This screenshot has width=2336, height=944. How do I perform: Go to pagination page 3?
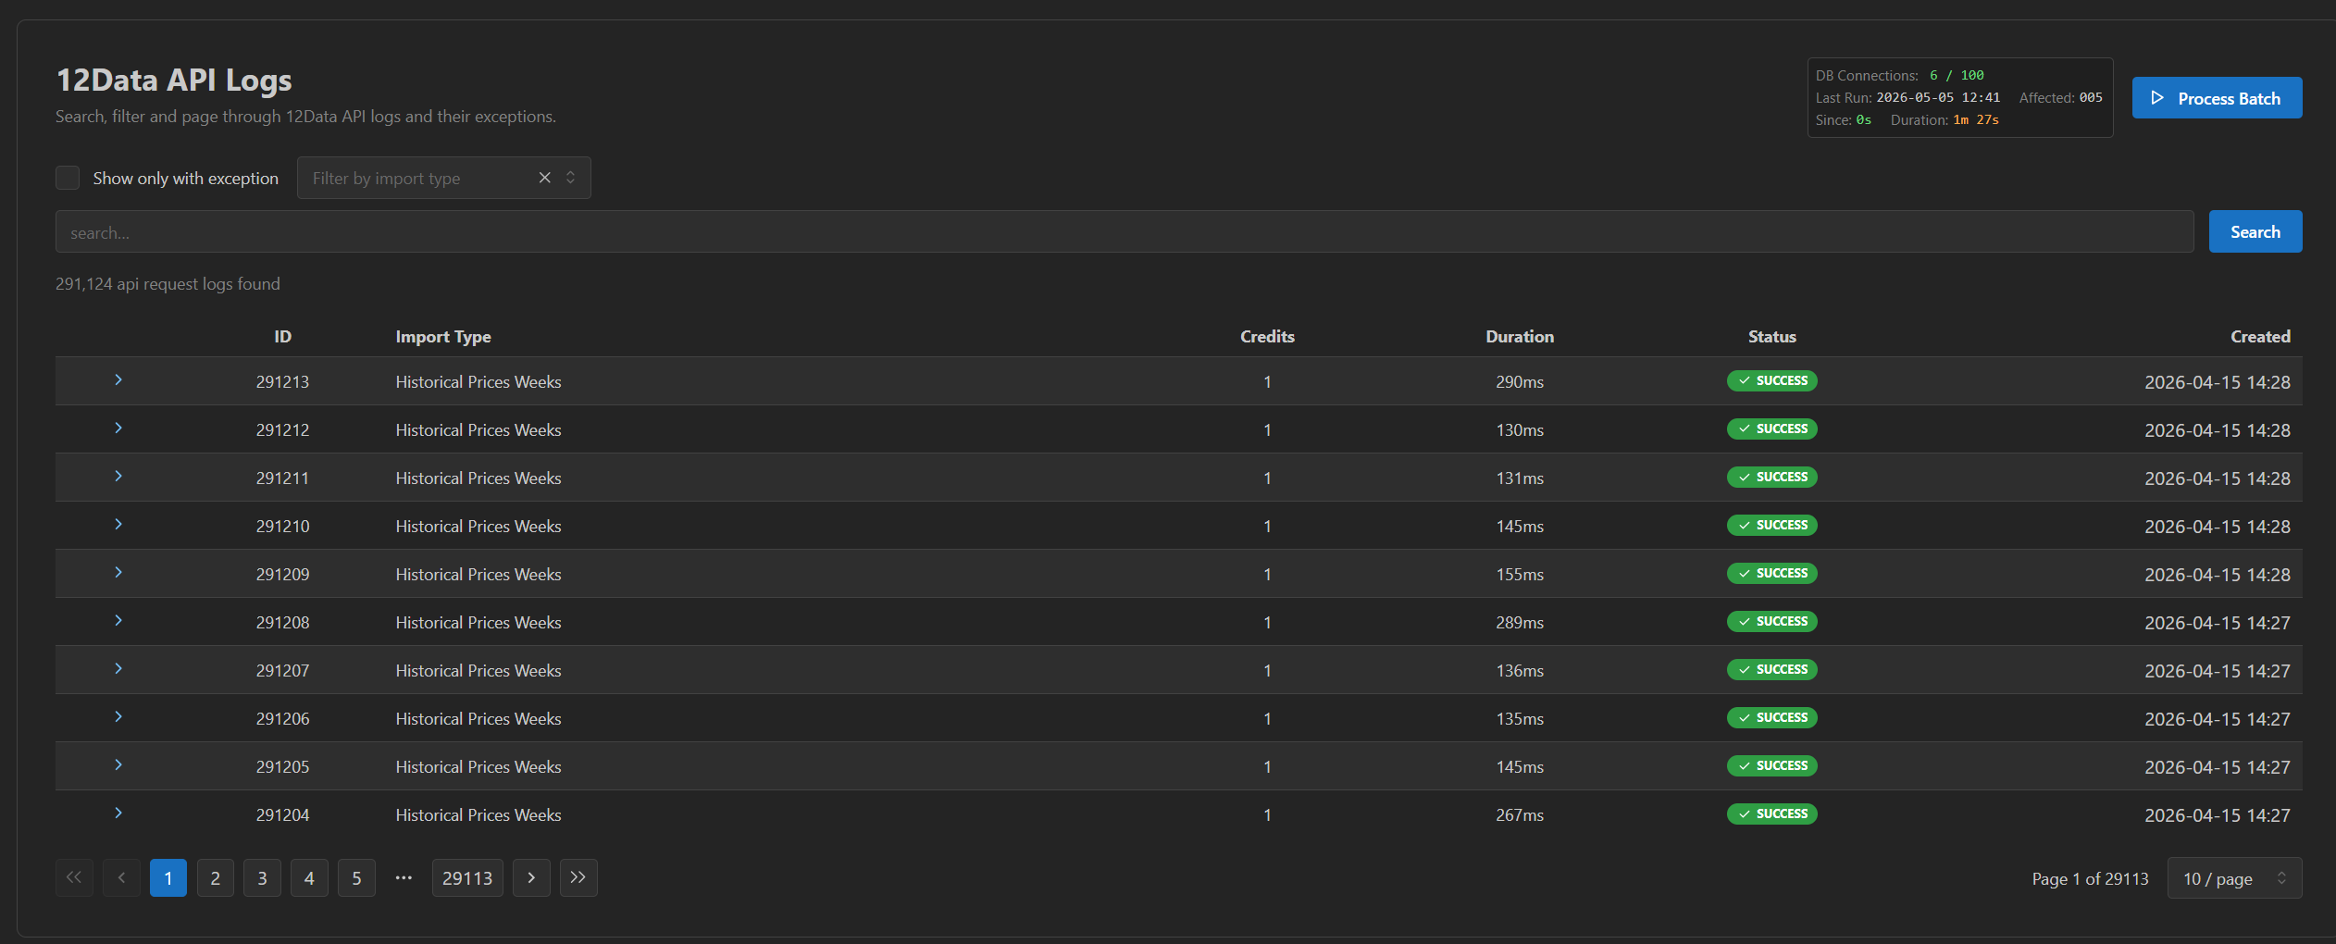[263, 878]
